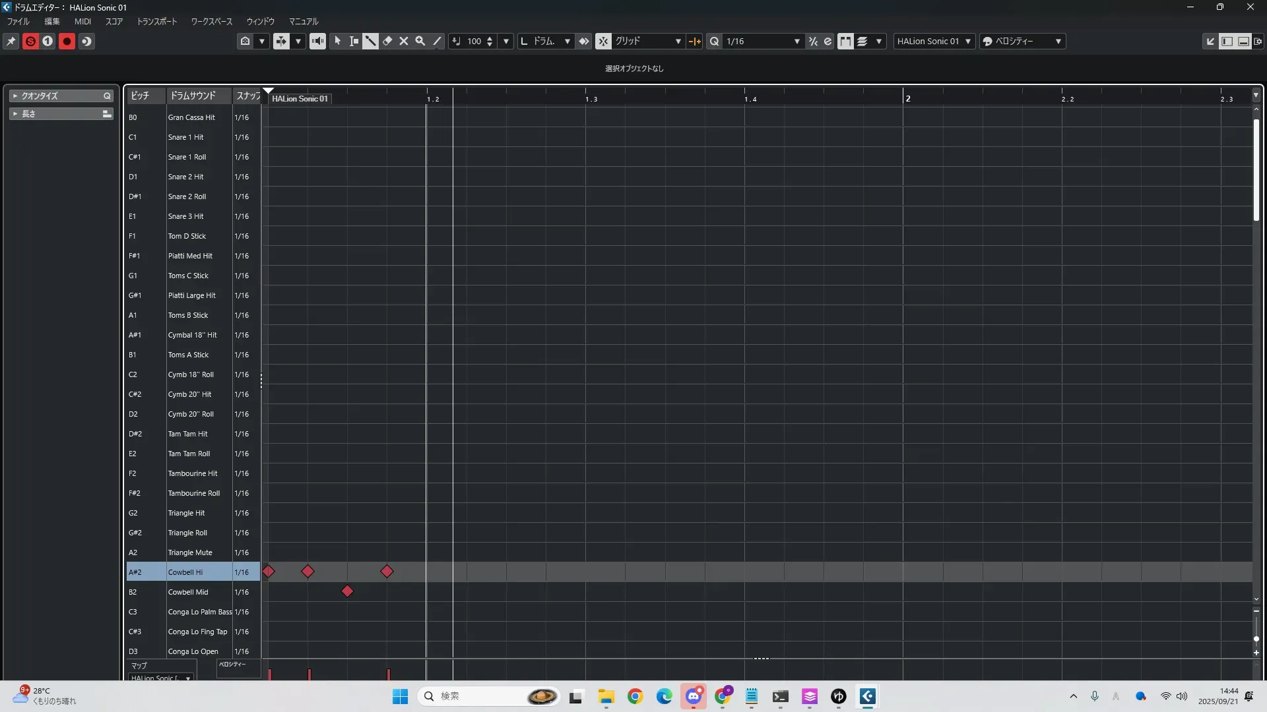Toggle Acoustic Feedback speaker button
Screen dimensions: 1267x712
click(x=317, y=41)
